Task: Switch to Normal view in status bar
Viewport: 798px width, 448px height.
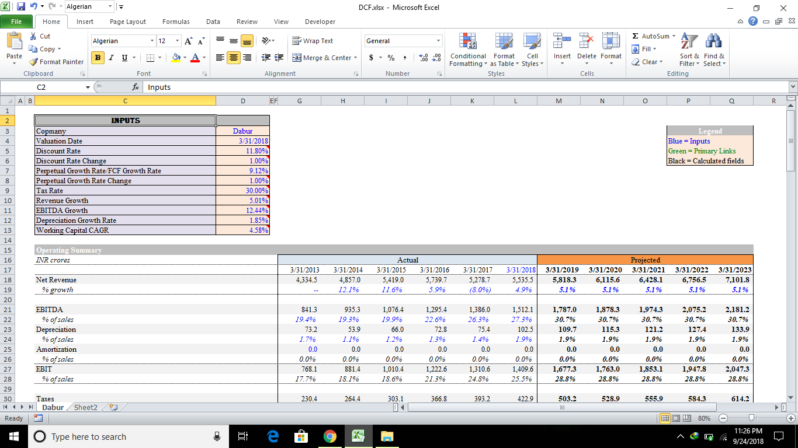Action: [x=665, y=418]
